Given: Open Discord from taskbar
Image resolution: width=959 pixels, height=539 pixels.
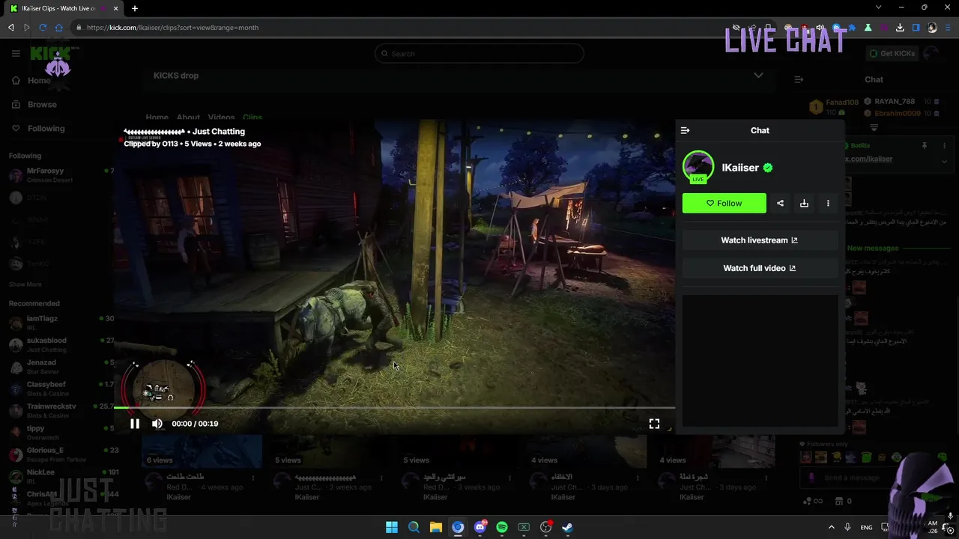Looking at the screenshot, I should [x=480, y=527].
